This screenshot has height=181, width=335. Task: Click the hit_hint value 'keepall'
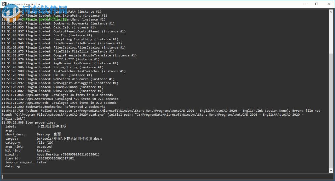pyautogui.click(x=43, y=151)
